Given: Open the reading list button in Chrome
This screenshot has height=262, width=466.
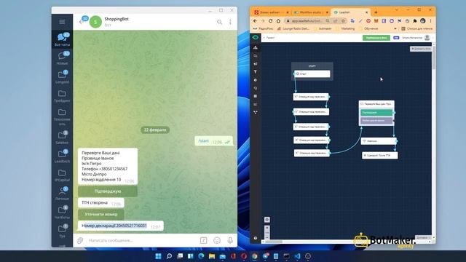Looking at the screenshot, I should 416,28.
